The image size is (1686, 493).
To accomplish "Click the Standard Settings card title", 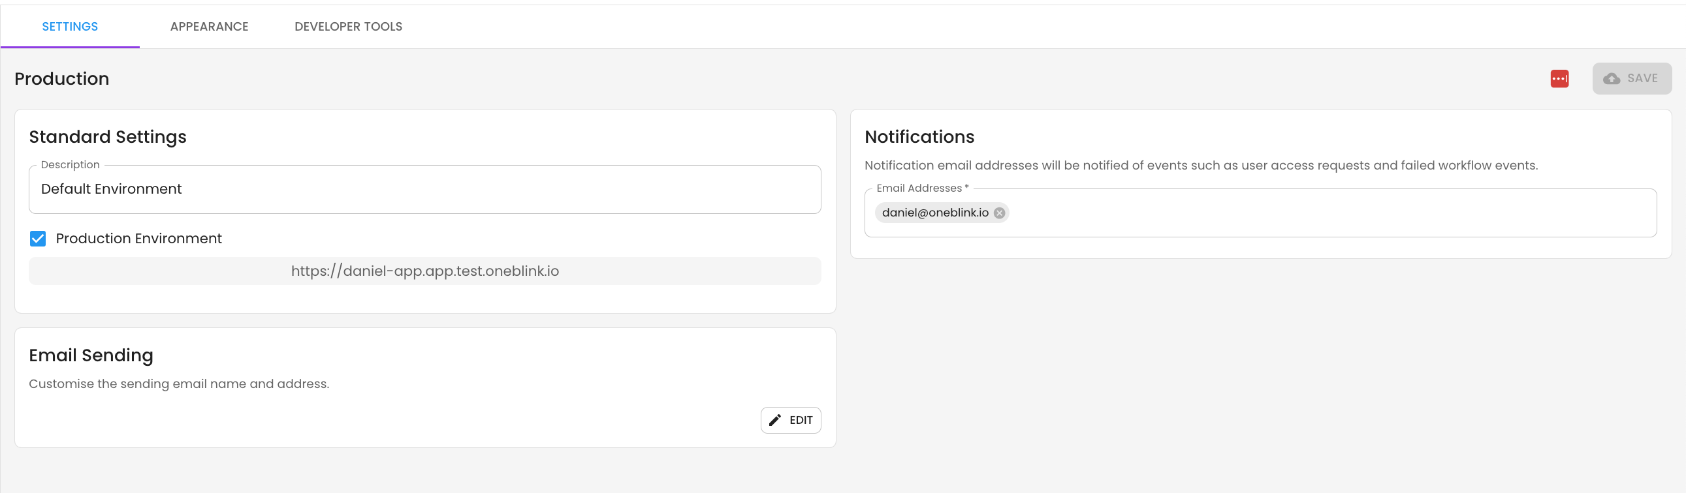I will tap(107, 137).
